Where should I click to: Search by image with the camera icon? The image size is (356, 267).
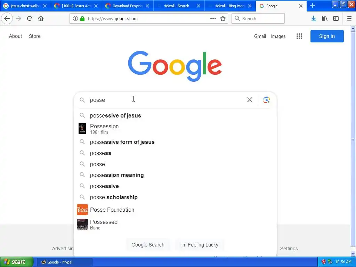click(x=267, y=100)
